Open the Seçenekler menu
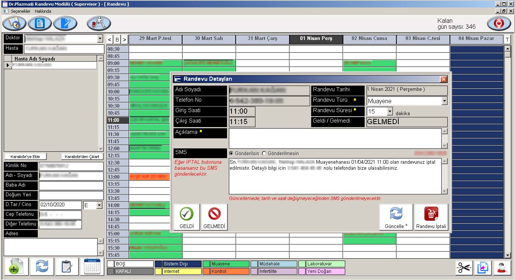The image size is (515, 280). click(x=21, y=11)
